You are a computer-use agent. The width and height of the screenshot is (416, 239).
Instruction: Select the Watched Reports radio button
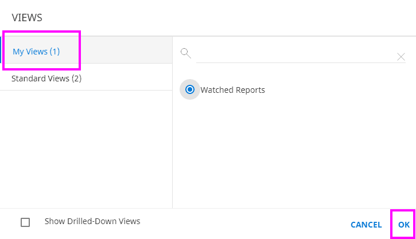point(190,90)
